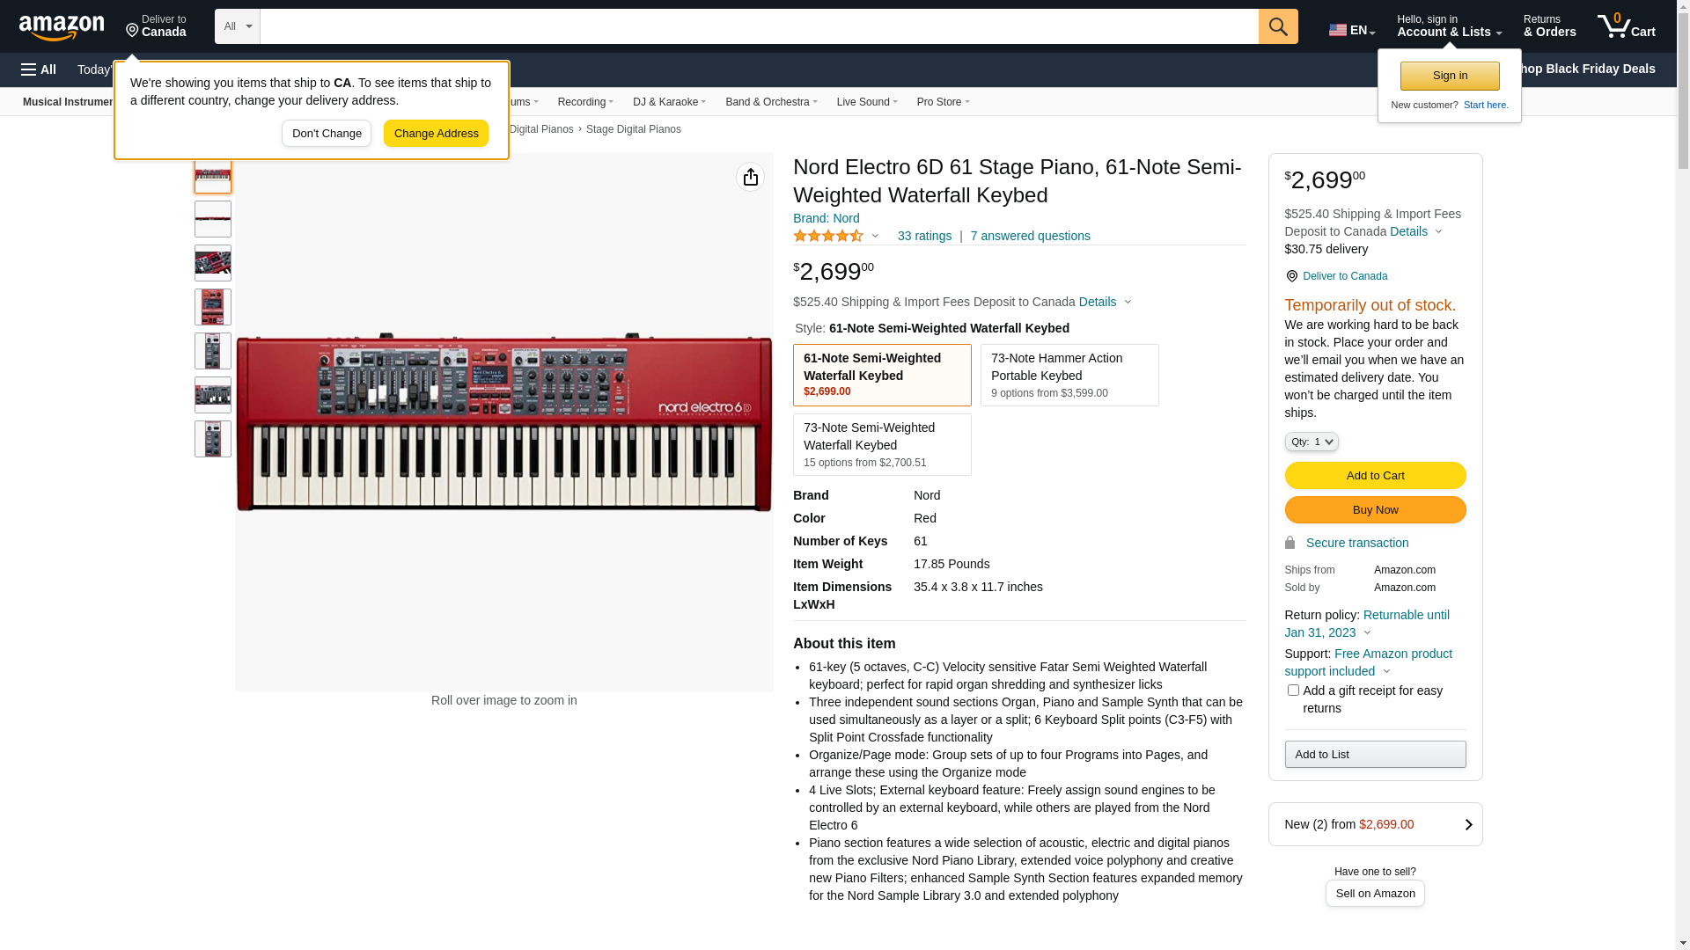The image size is (1690, 950).
Task: Select 73-Note Hammer Action Portable Keybed style
Action: [x=1069, y=376]
